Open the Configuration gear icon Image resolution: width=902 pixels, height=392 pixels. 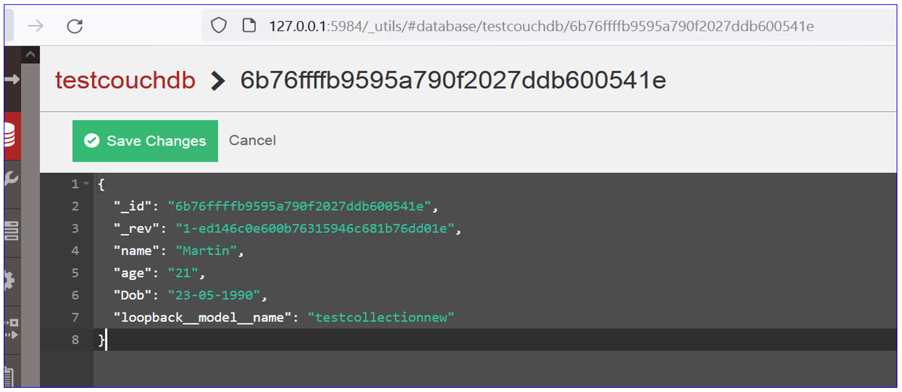click(x=10, y=280)
